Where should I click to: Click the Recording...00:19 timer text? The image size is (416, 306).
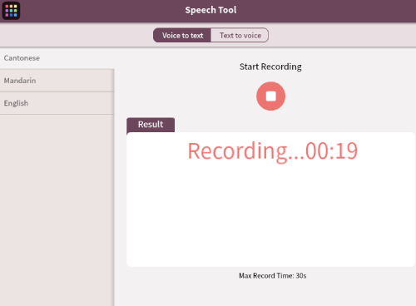(273, 151)
